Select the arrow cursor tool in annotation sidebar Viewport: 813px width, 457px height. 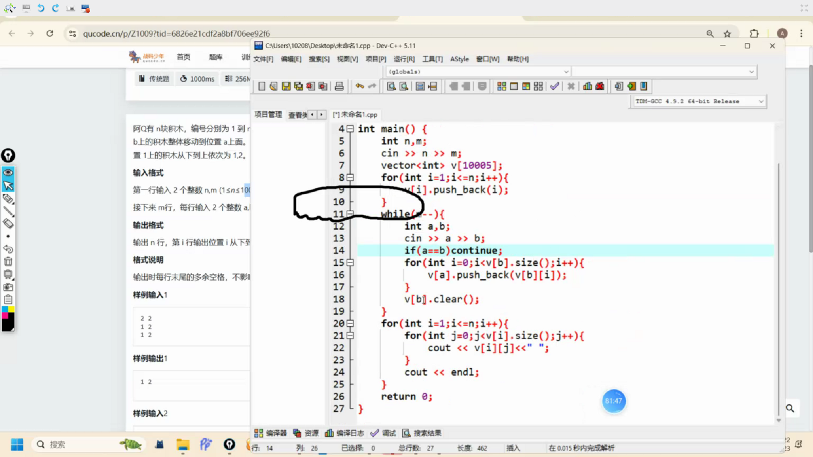(x=8, y=185)
